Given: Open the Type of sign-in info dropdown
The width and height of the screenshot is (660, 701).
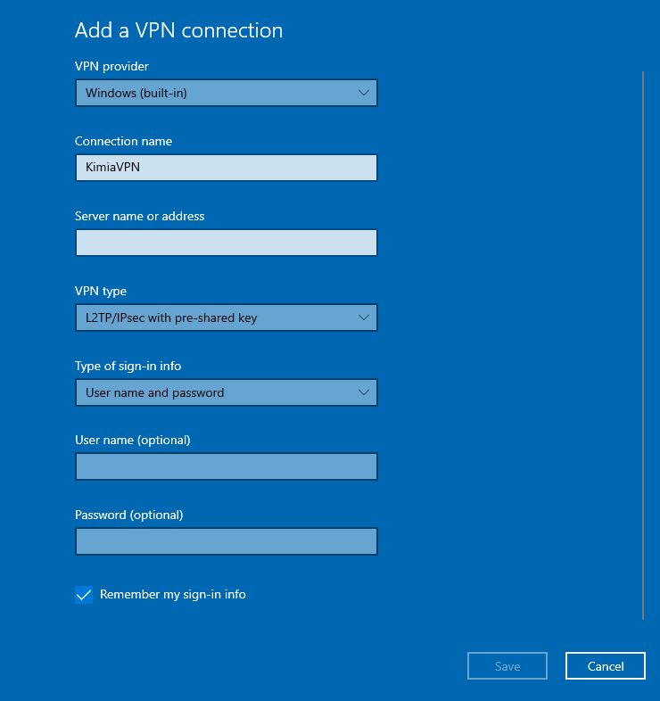Looking at the screenshot, I should [x=226, y=392].
